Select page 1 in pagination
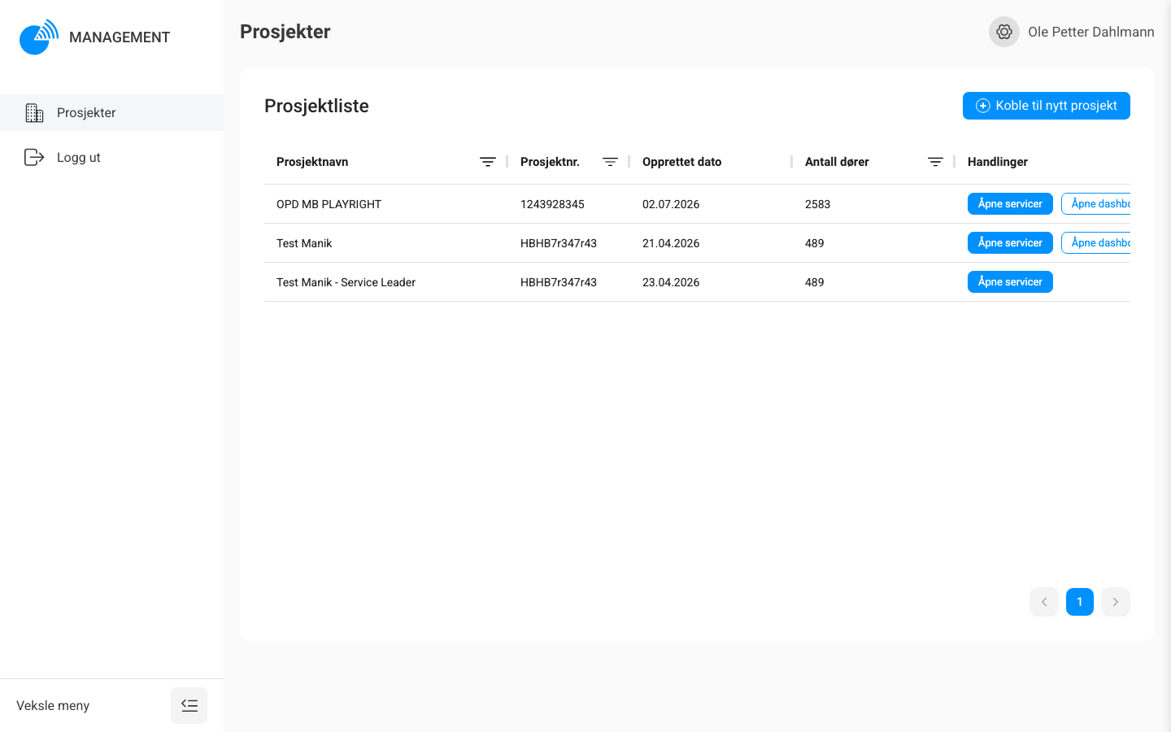Viewport: 1171px width, 732px height. pos(1080,602)
